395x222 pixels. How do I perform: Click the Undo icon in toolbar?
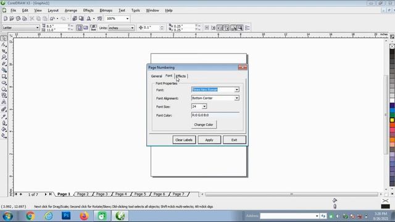click(x=52, y=18)
